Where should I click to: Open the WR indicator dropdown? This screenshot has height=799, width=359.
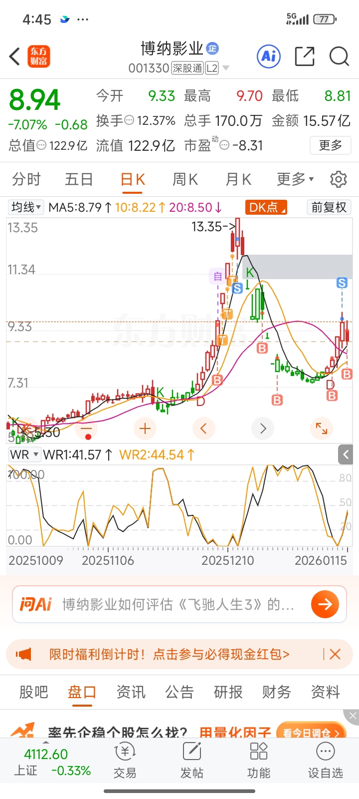[x=24, y=454]
